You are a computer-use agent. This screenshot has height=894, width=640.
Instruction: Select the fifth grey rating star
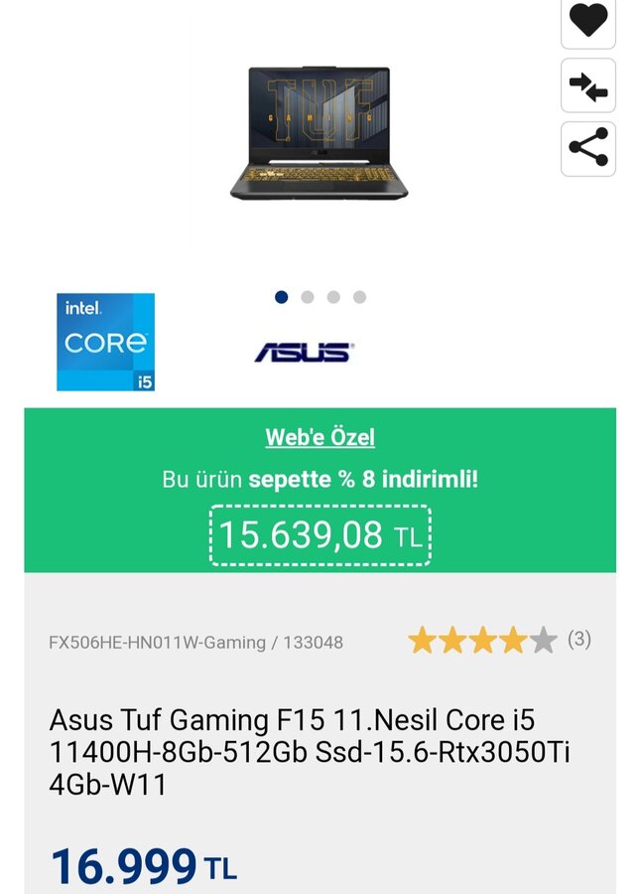coord(543,640)
